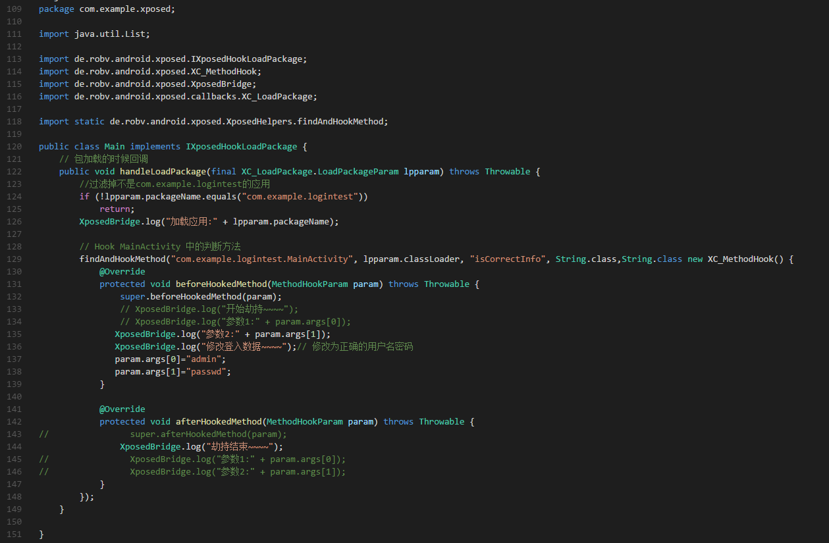The height and width of the screenshot is (543, 829).
Task: Click commented "参数1:" log on line 134
Action: (x=234, y=322)
